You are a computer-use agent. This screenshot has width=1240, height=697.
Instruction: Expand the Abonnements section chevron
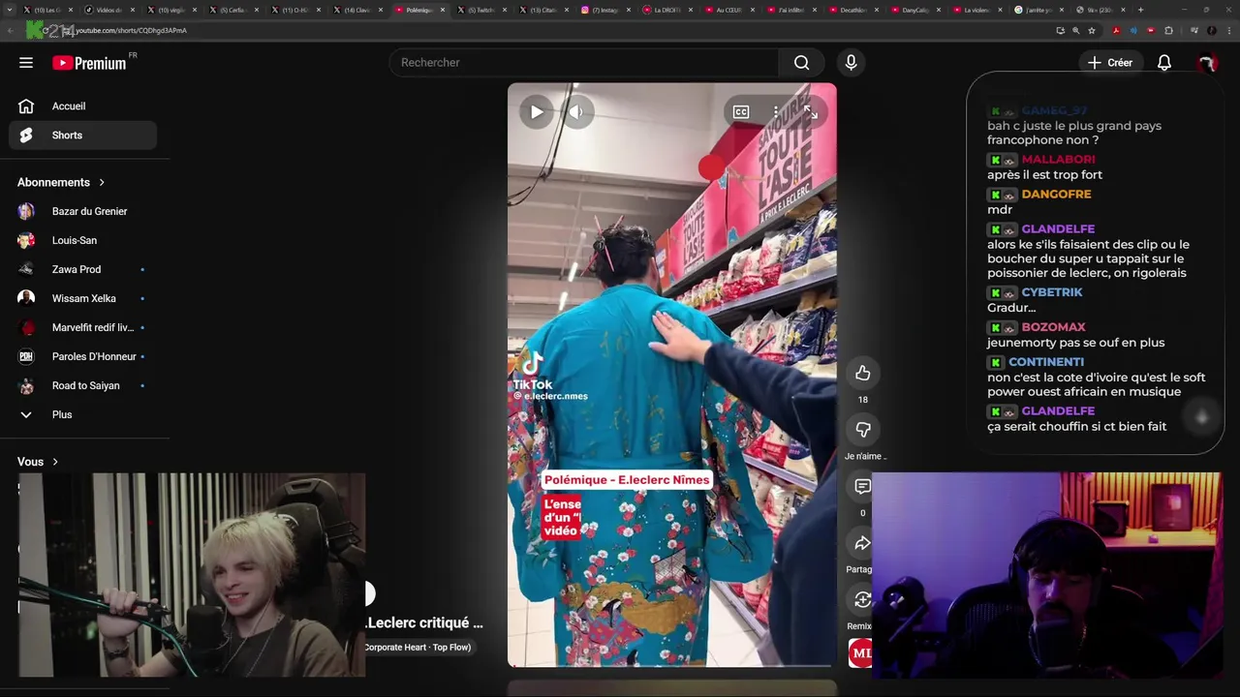101,182
